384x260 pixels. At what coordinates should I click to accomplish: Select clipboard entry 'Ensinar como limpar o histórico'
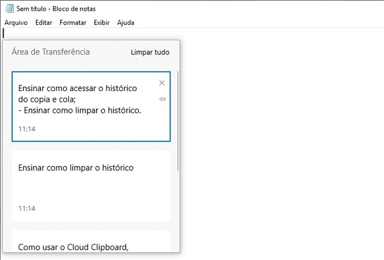(91, 186)
